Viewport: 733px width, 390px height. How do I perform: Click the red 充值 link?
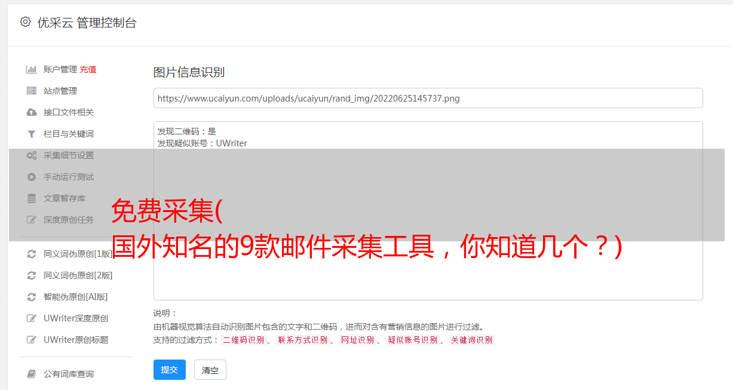[88, 69]
